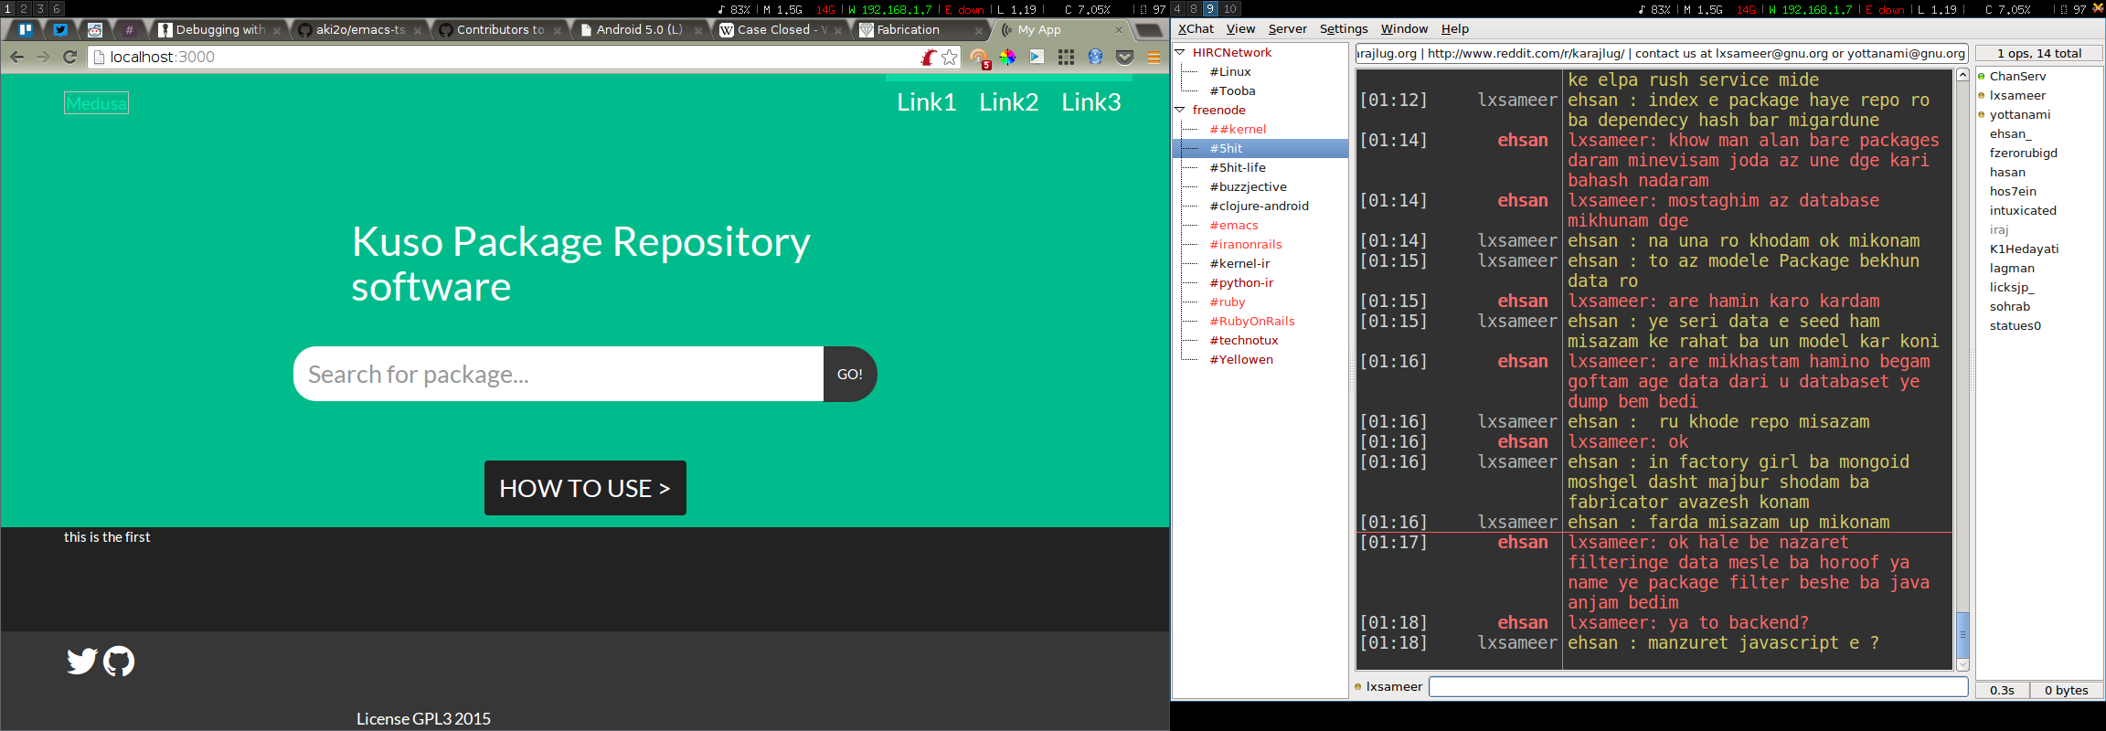This screenshot has height=731, width=2106.
Task: Switch to aki2o/emacs-ts GitHub tab
Action: 360,30
